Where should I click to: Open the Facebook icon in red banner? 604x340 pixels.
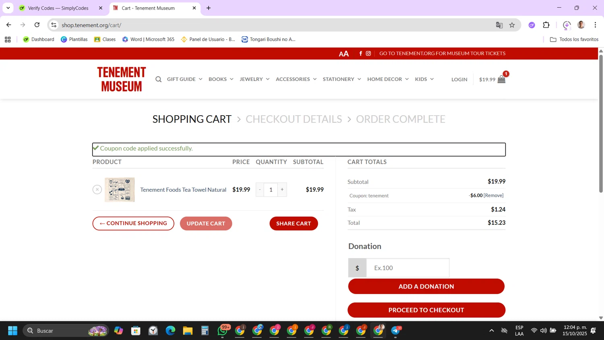(x=360, y=53)
